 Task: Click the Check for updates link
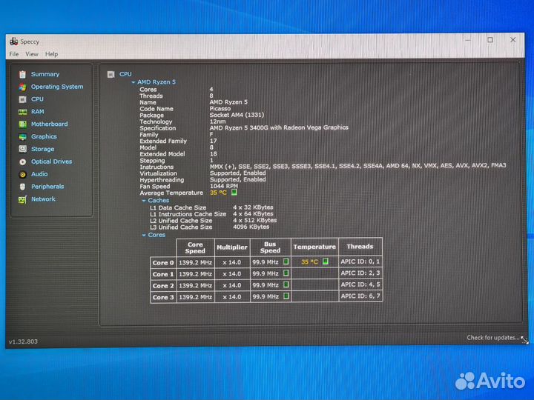(x=492, y=338)
